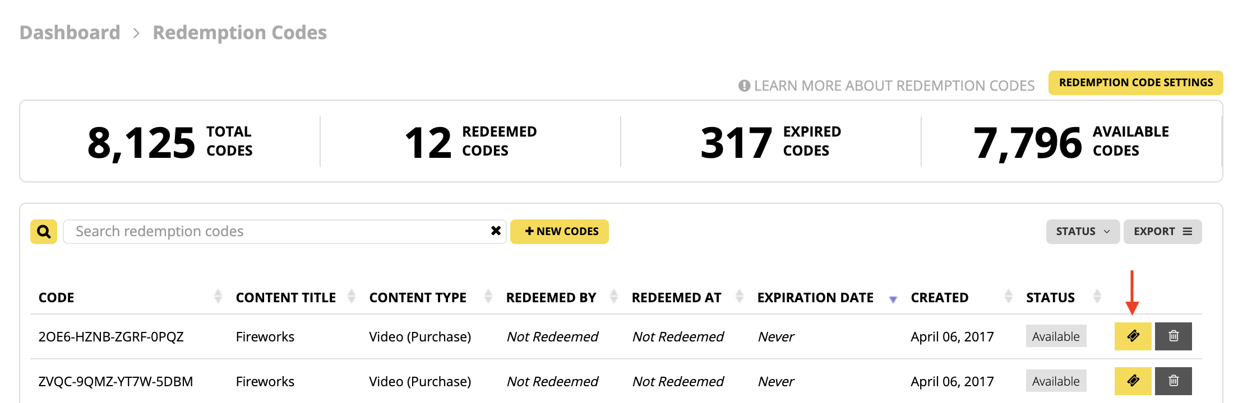Open the STATUS filter dropdown
The height and width of the screenshot is (403, 1238).
click(x=1083, y=231)
